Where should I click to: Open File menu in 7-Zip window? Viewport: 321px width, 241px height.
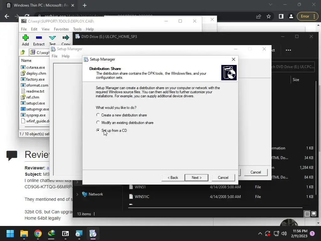pos(24,29)
